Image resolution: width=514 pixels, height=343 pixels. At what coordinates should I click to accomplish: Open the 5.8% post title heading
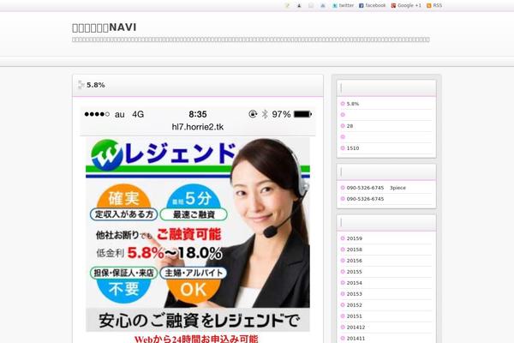[96, 85]
